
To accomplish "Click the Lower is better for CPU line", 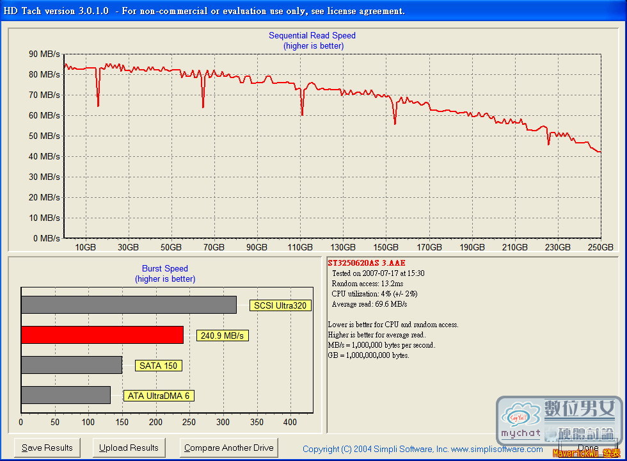I will click(393, 325).
